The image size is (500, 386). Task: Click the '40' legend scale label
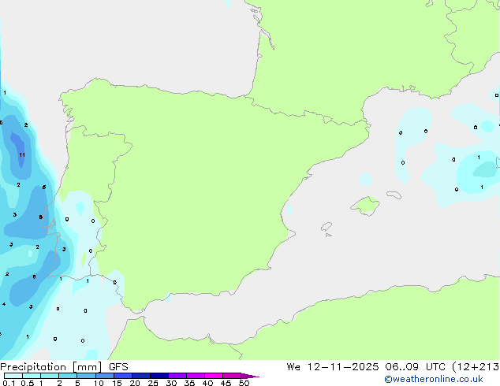(207, 383)
